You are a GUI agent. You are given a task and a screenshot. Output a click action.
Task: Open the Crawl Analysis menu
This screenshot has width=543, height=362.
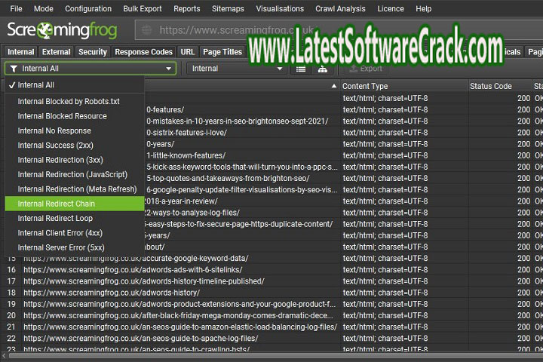click(x=340, y=8)
